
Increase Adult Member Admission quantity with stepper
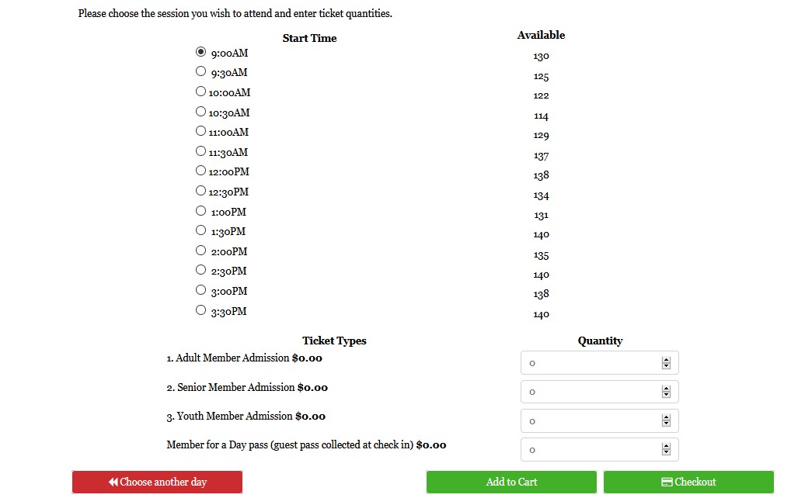click(x=666, y=360)
